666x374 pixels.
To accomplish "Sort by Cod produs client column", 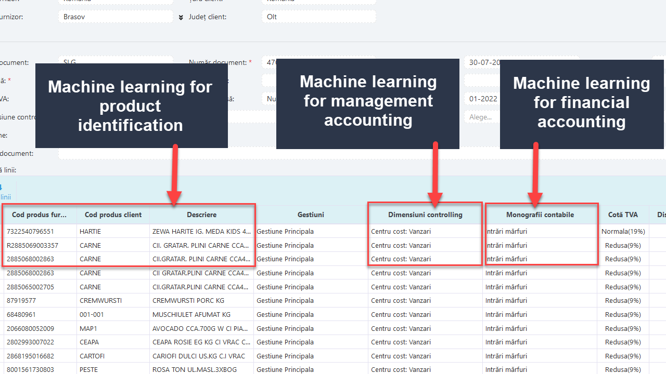I will [x=113, y=215].
